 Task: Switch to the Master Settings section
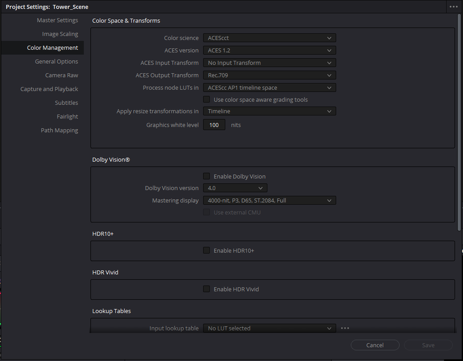[57, 20]
